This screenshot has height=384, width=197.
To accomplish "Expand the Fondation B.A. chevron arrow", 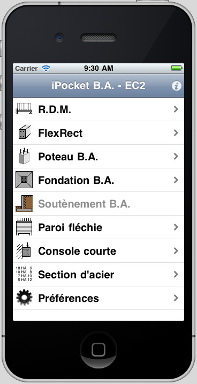I will [176, 180].
